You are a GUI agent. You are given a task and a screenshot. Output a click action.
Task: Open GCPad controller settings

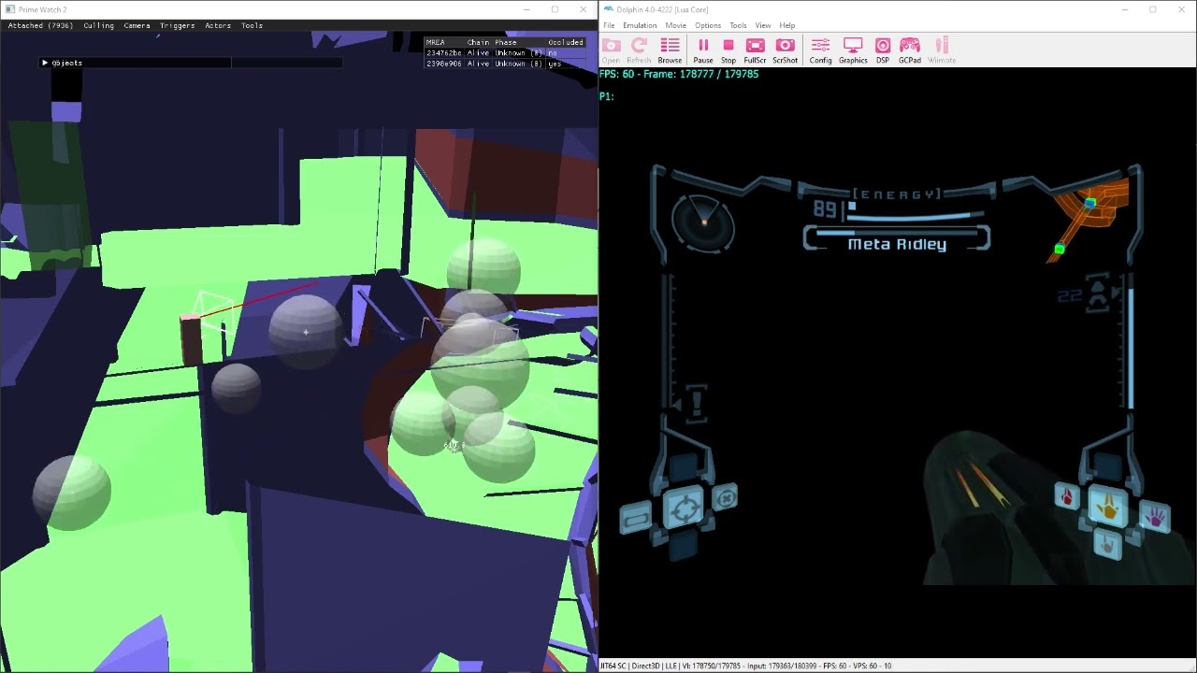pos(910,50)
